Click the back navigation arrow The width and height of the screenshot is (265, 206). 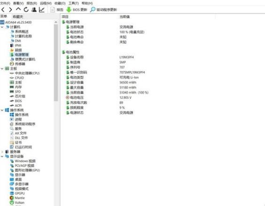(3, 10)
